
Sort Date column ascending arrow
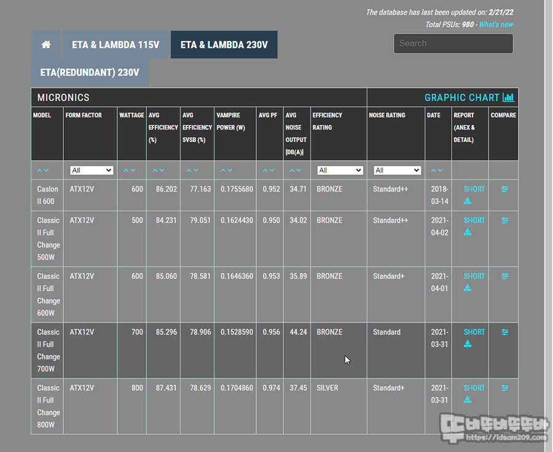(x=434, y=170)
